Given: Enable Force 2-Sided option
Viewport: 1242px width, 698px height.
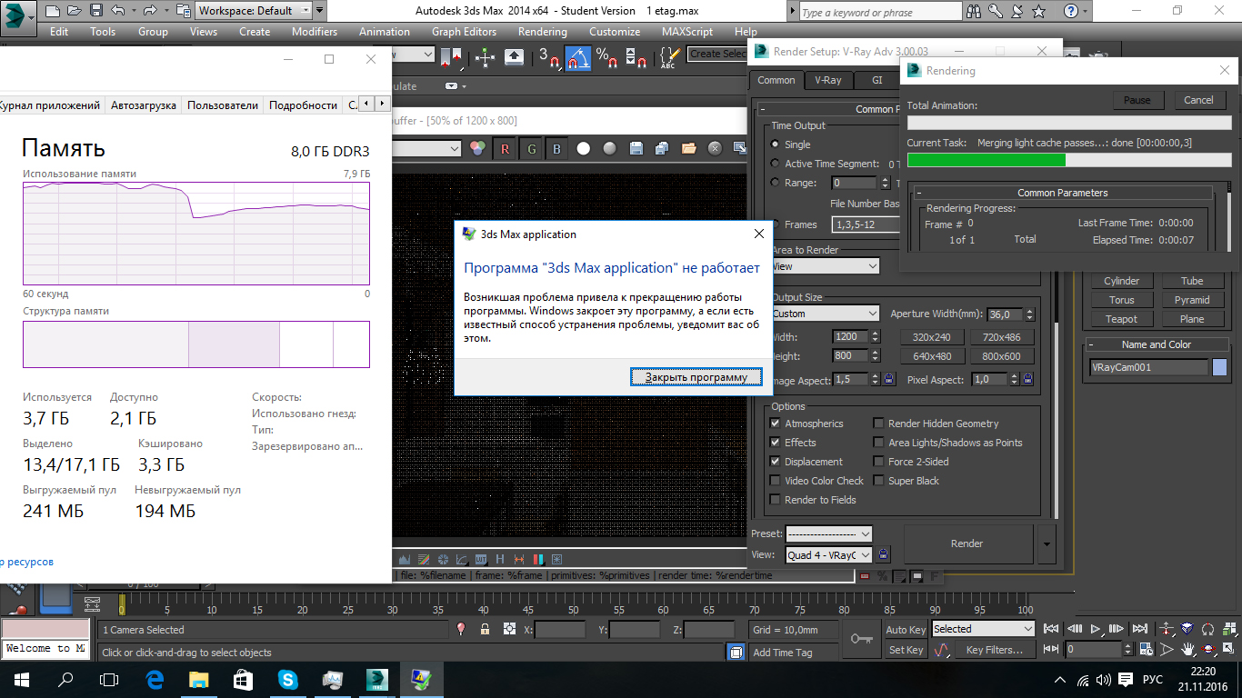Looking at the screenshot, I should pos(878,462).
